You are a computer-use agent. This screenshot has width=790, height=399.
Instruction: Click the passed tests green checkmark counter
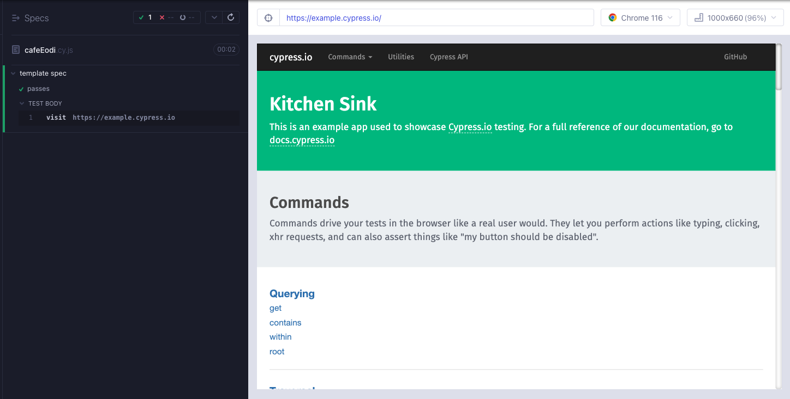point(146,17)
